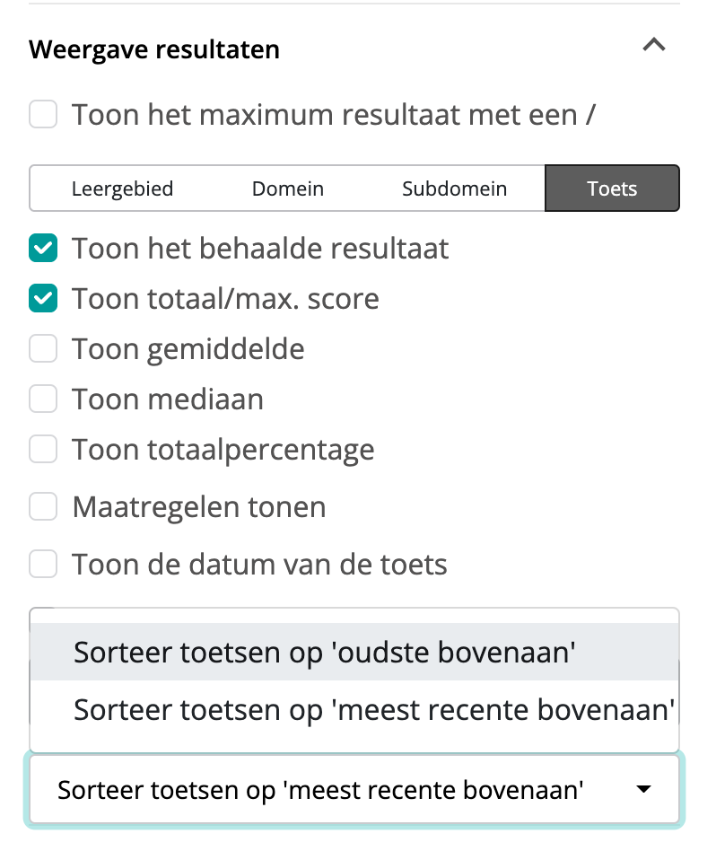
Task: Enable 'Toon het maximum resultaat met een /'
Action: 43,115
